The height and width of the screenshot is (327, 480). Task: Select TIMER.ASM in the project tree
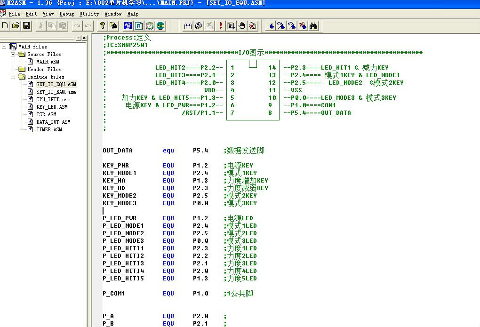(x=49, y=129)
